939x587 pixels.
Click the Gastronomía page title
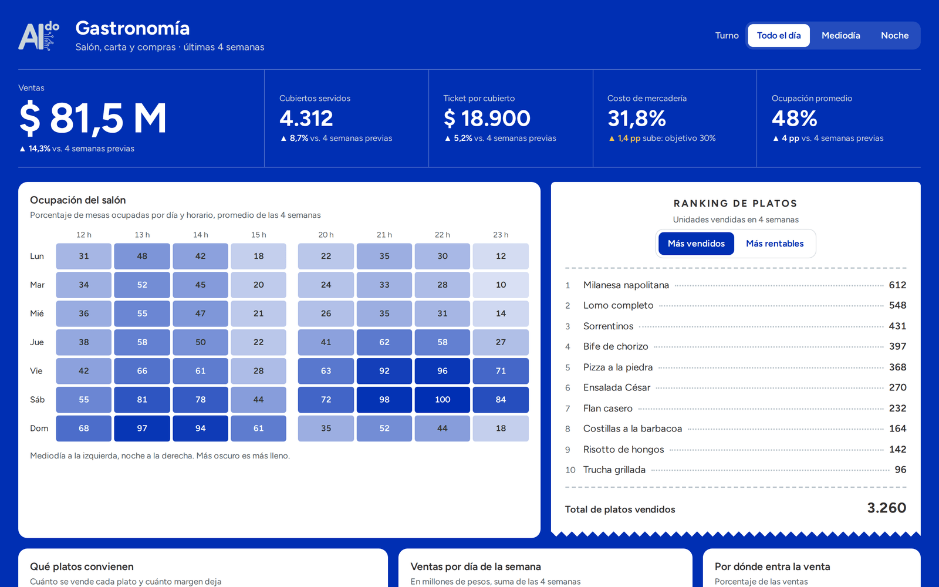(x=133, y=28)
